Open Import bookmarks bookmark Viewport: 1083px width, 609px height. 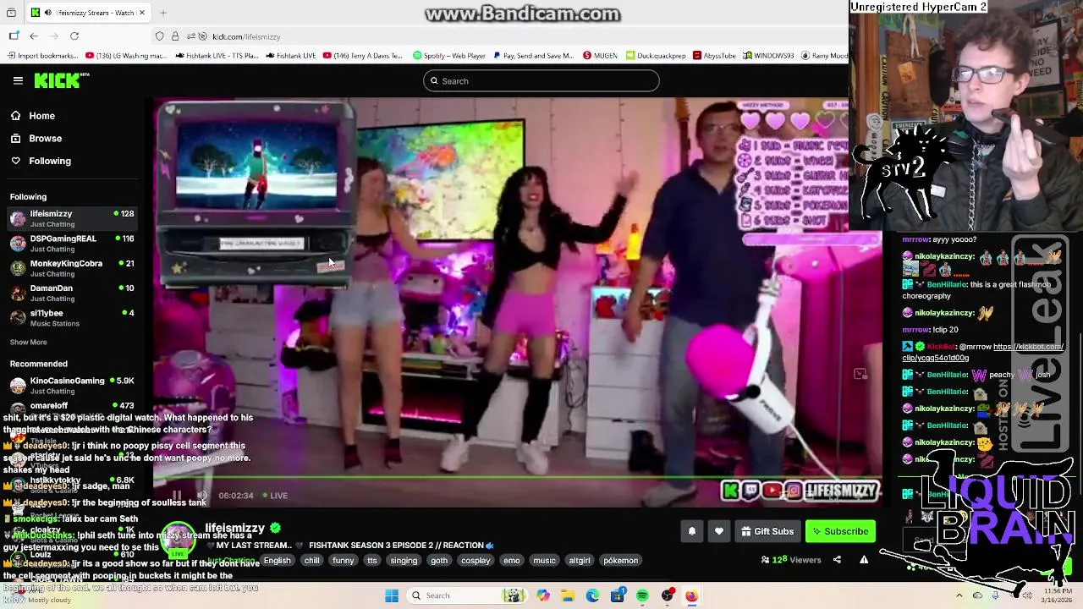pos(42,56)
